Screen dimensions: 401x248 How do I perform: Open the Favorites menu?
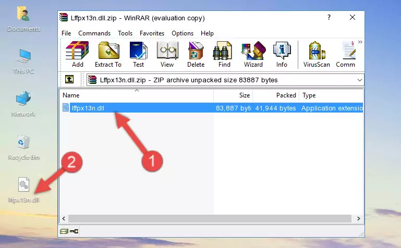(152, 33)
